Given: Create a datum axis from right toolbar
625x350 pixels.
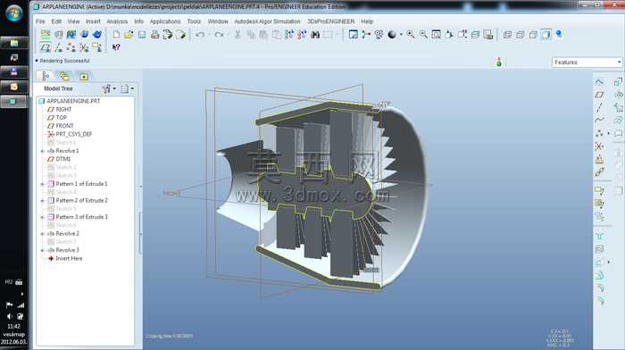Looking at the screenshot, I should click(599, 108).
